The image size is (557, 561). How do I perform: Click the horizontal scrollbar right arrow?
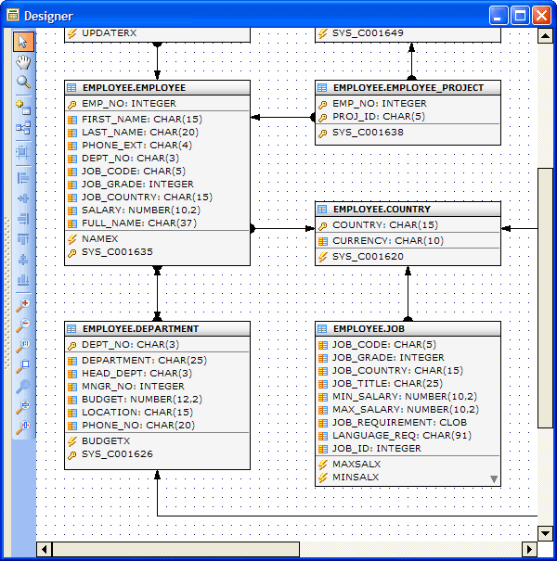click(529, 549)
